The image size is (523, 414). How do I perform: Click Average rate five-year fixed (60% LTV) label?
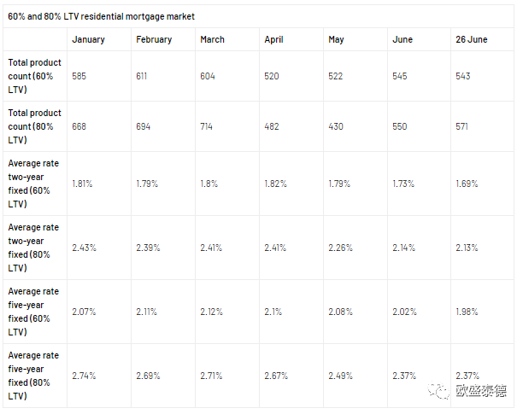coord(33,312)
